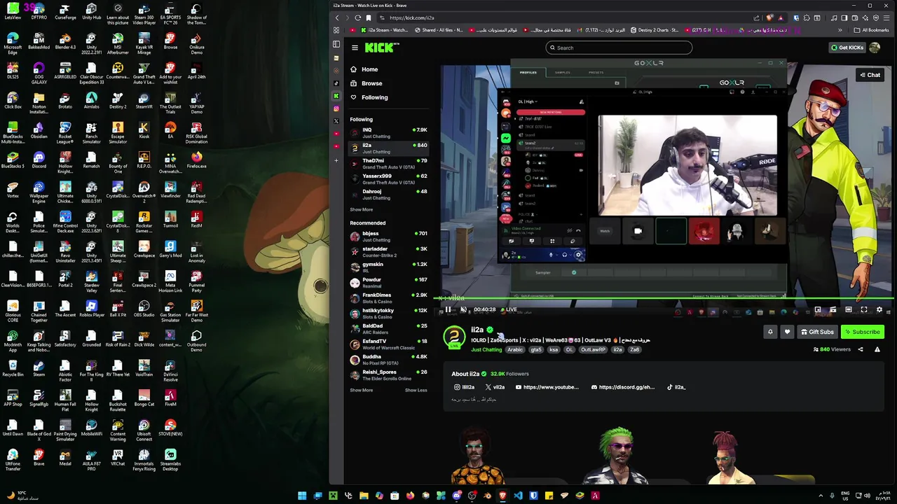Click the heart follow button
The height and width of the screenshot is (504, 897).
pos(787,332)
